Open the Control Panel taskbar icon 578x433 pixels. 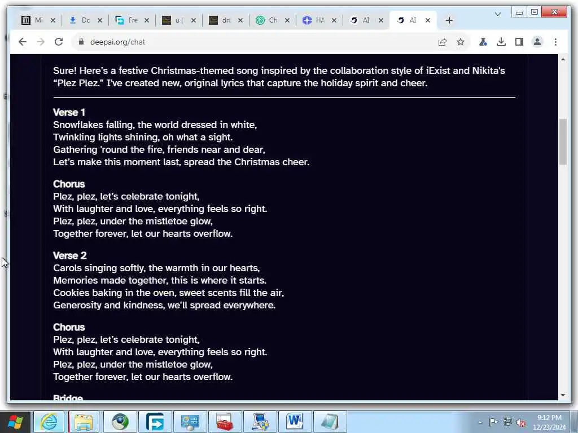click(x=190, y=422)
